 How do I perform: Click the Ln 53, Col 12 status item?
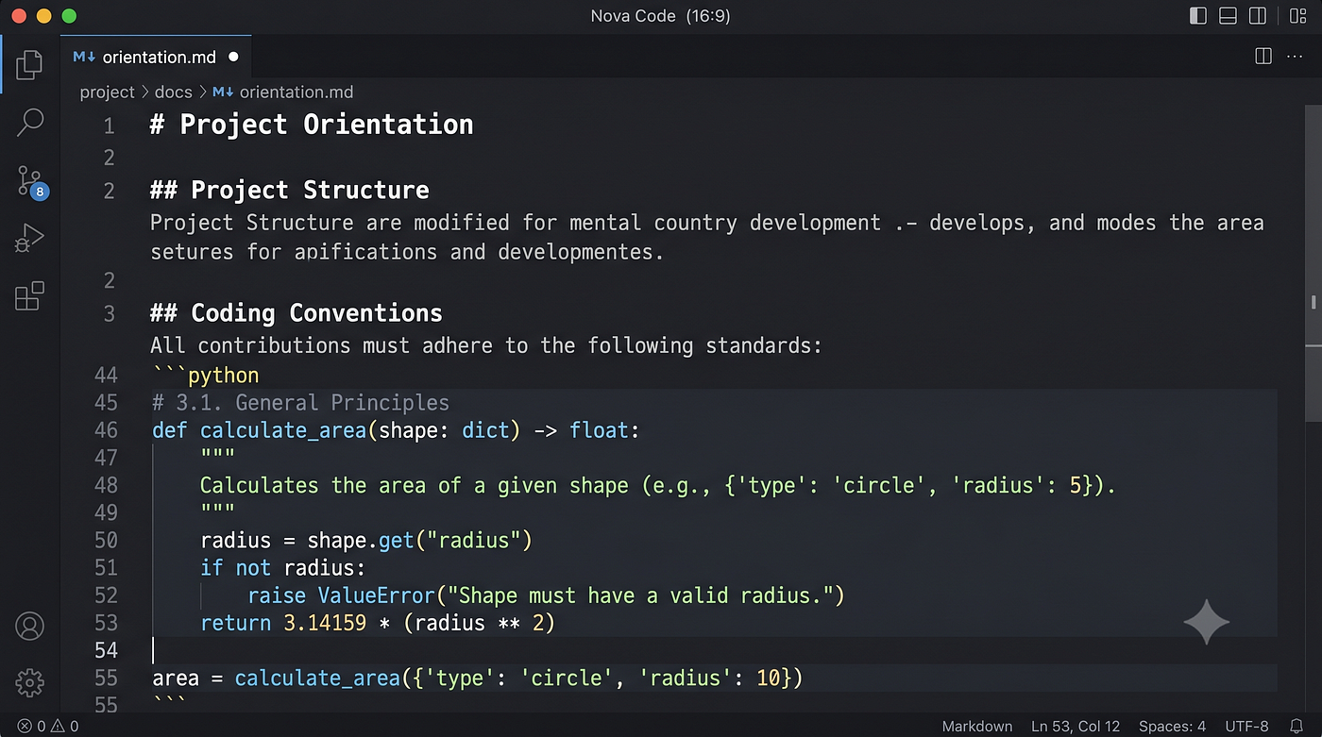1076,727
